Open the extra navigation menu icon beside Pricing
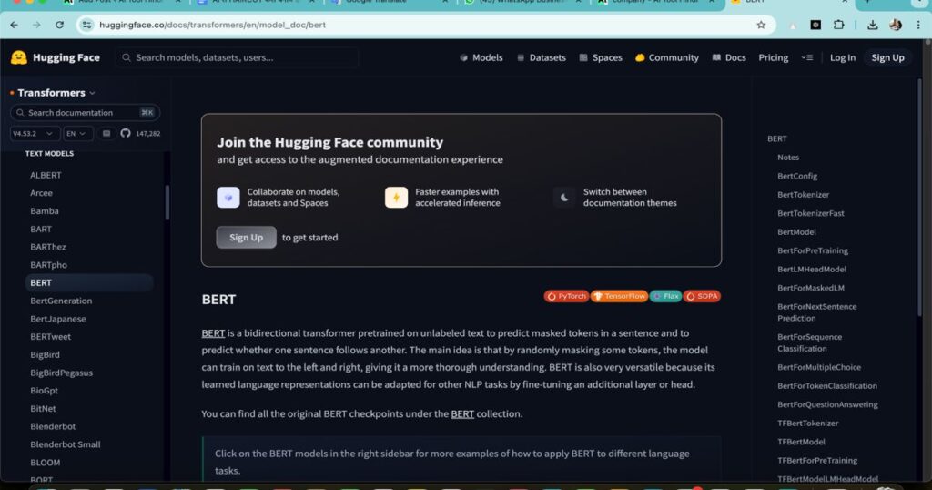 pyautogui.click(x=806, y=57)
